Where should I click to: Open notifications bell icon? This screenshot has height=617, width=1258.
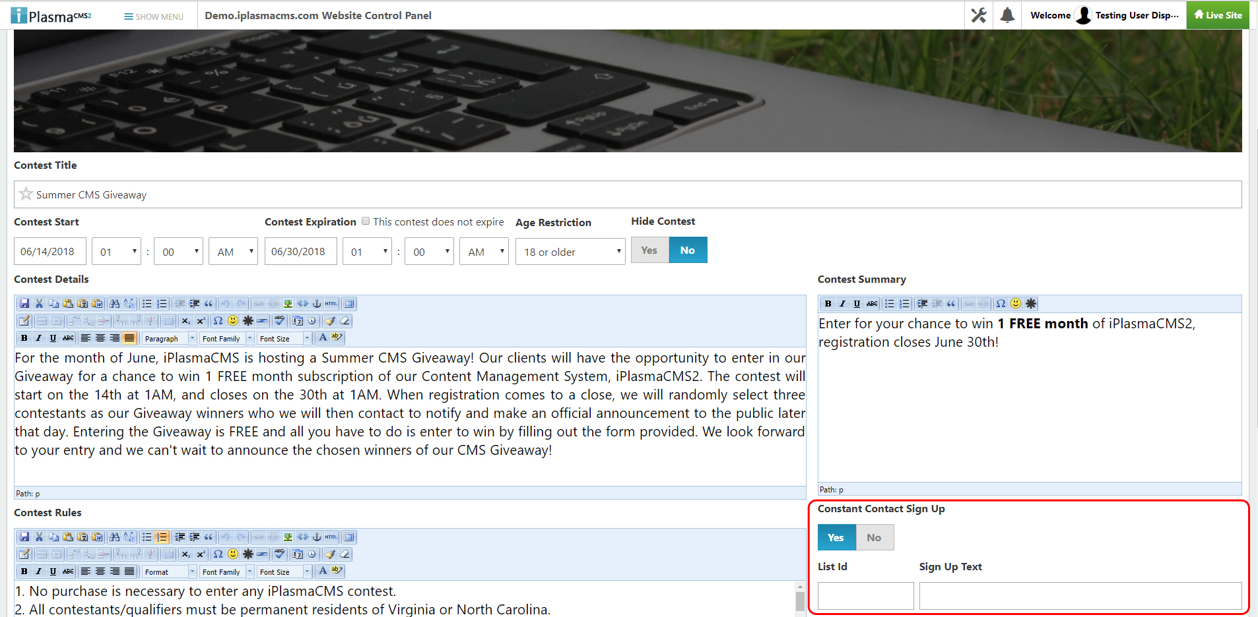(x=1007, y=15)
